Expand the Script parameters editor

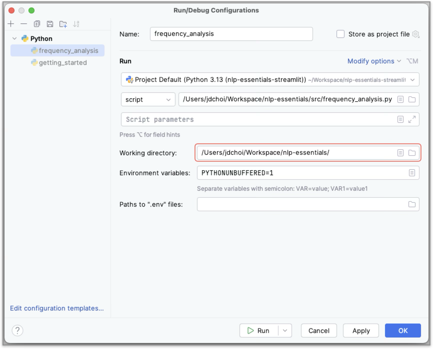412,119
